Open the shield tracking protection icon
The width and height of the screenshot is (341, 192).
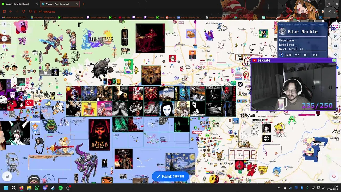pyautogui.click(x=30, y=11)
